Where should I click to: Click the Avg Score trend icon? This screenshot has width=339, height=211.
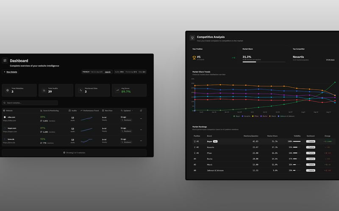click(117, 90)
